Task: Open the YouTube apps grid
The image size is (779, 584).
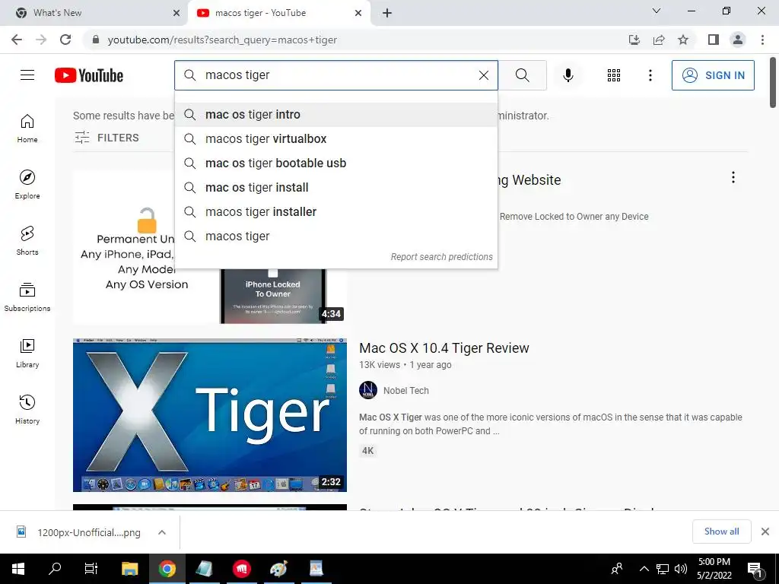Action: click(x=614, y=75)
